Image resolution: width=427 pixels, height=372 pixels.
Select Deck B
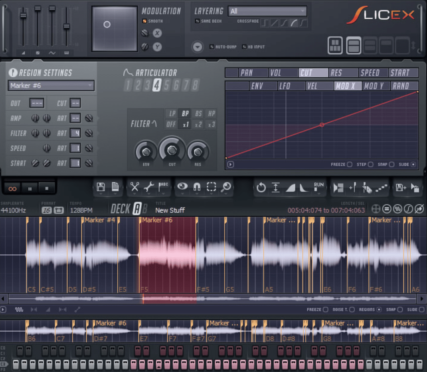(145, 209)
